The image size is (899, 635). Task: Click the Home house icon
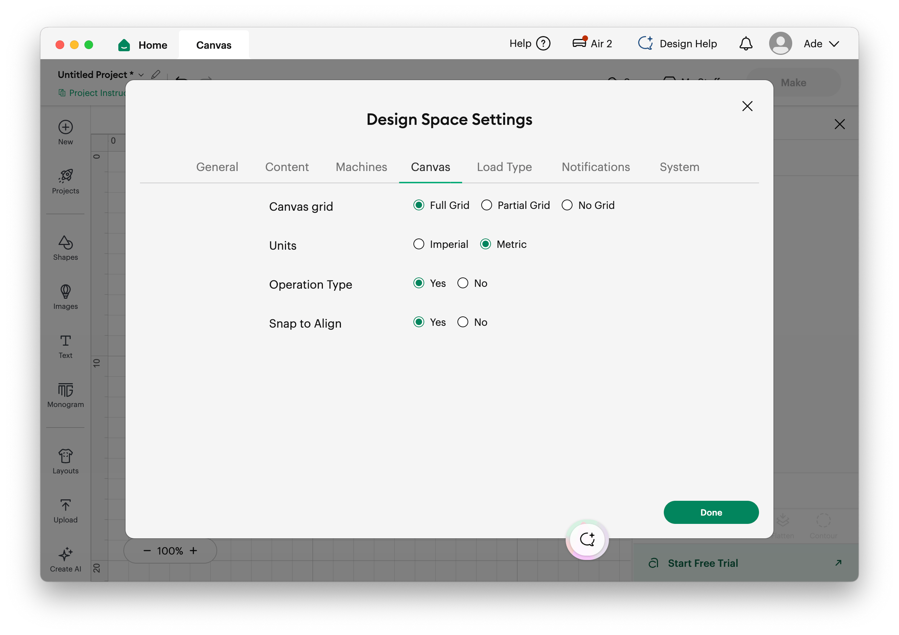pos(124,45)
